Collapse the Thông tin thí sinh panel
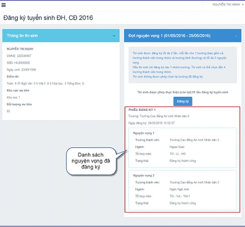This screenshot has height=227, width=245. pos(114,36)
